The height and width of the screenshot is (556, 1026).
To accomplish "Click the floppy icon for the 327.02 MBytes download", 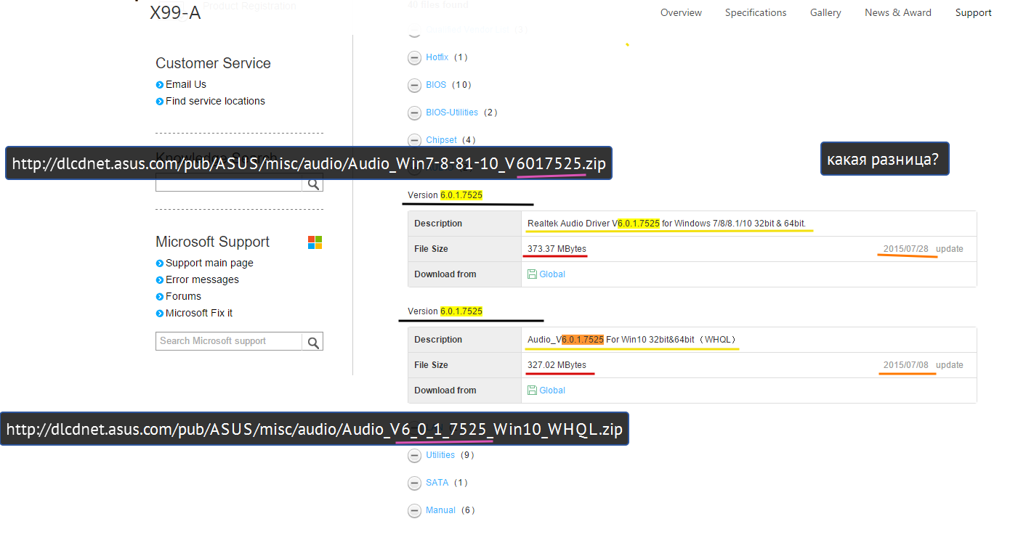I will pyautogui.click(x=532, y=391).
